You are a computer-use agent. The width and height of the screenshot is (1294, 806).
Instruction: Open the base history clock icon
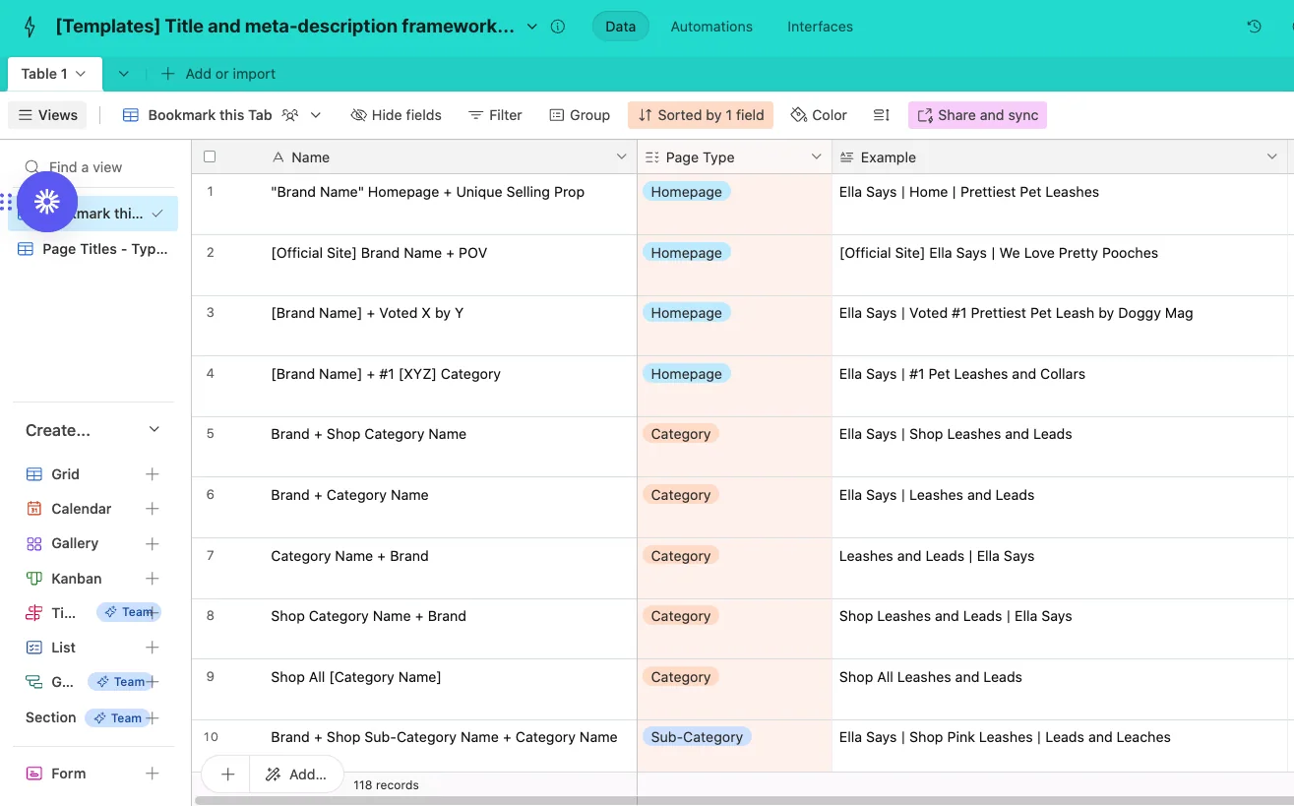point(1254,27)
